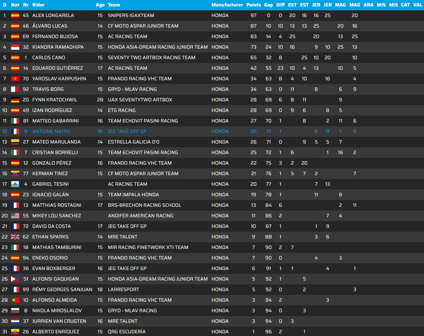Select the ARA race column header
This screenshot has width=424, height=336.
(x=368, y=5)
